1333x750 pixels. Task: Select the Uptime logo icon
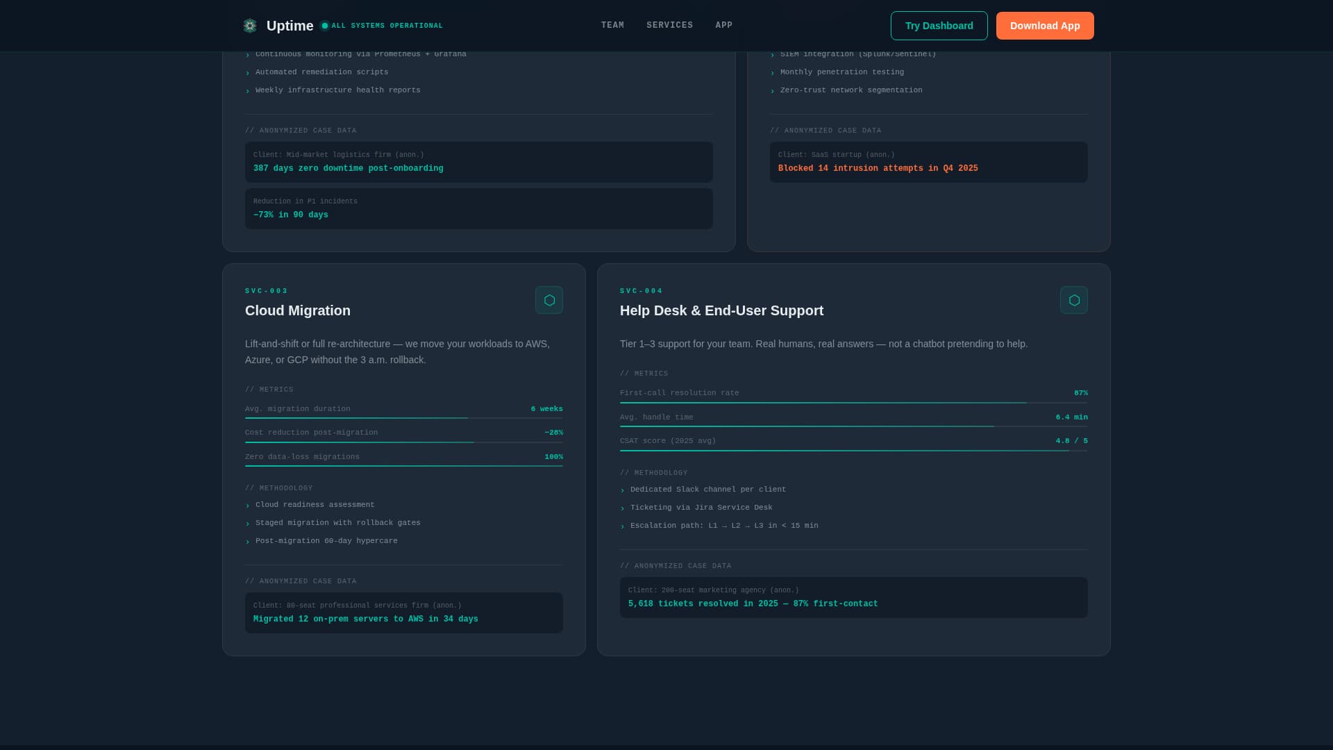(x=249, y=25)
